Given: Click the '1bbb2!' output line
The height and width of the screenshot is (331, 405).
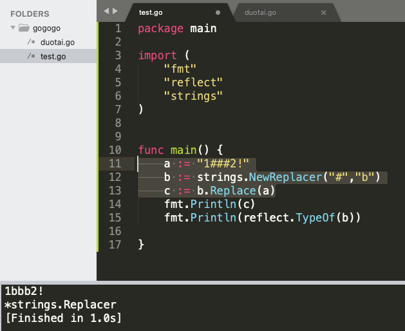Looking at the screenshot, I should [x=24, y=291].
